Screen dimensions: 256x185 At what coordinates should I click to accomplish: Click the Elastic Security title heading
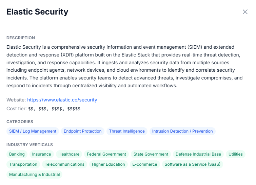tap(37, 12)
